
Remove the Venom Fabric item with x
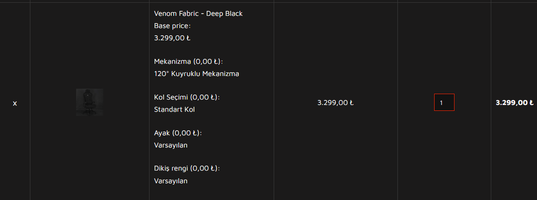tap(15, 104)
